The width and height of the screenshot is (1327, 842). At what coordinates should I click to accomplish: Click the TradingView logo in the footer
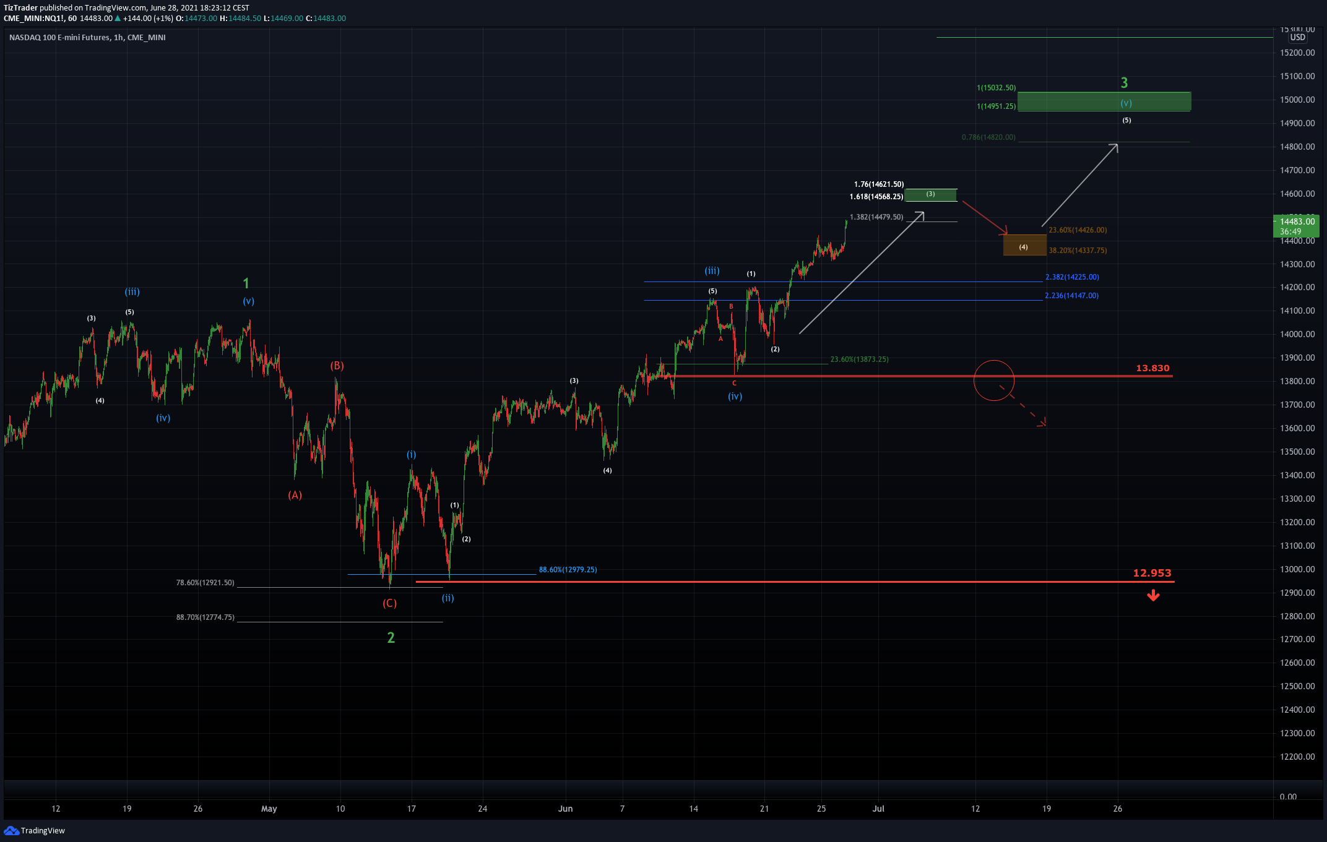(x=35, y=830)
